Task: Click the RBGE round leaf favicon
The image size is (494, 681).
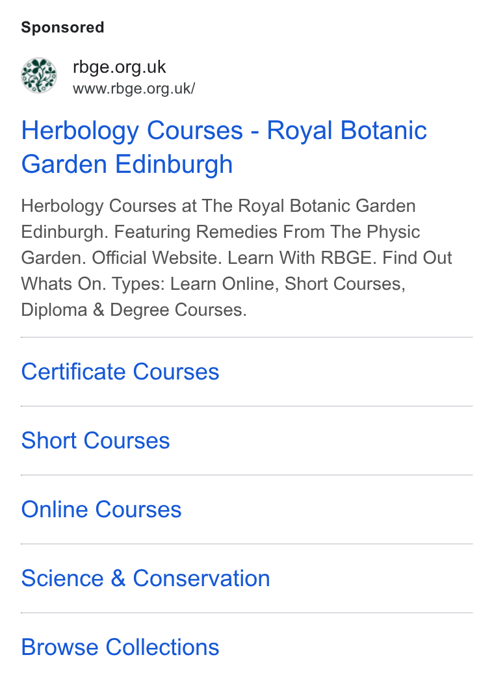Action: 39,75
